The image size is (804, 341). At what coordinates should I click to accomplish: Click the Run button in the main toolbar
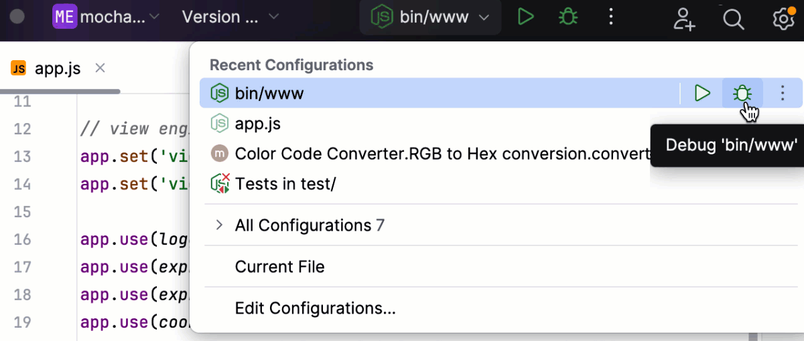coord(526,17)
